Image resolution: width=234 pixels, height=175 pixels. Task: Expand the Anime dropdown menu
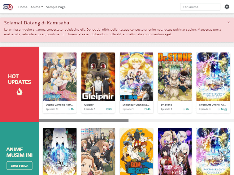[x=37, y=7]
